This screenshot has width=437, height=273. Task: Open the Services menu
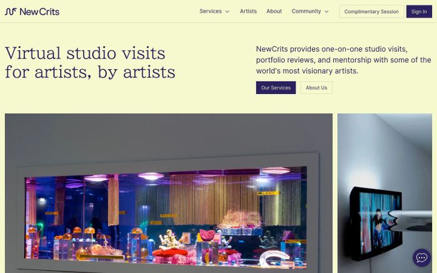(x=210, y=11)
